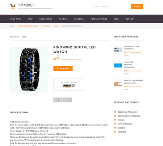Click the EMarket shopping cart logo
The width and height of the screenshot is (163, 146).
tap(13, 7)
